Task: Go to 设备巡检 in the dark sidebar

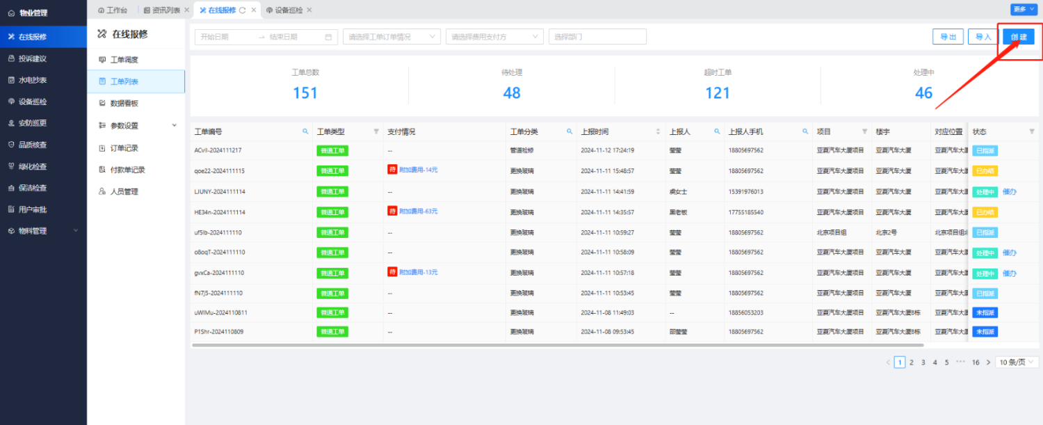Action: click(33, 102)
